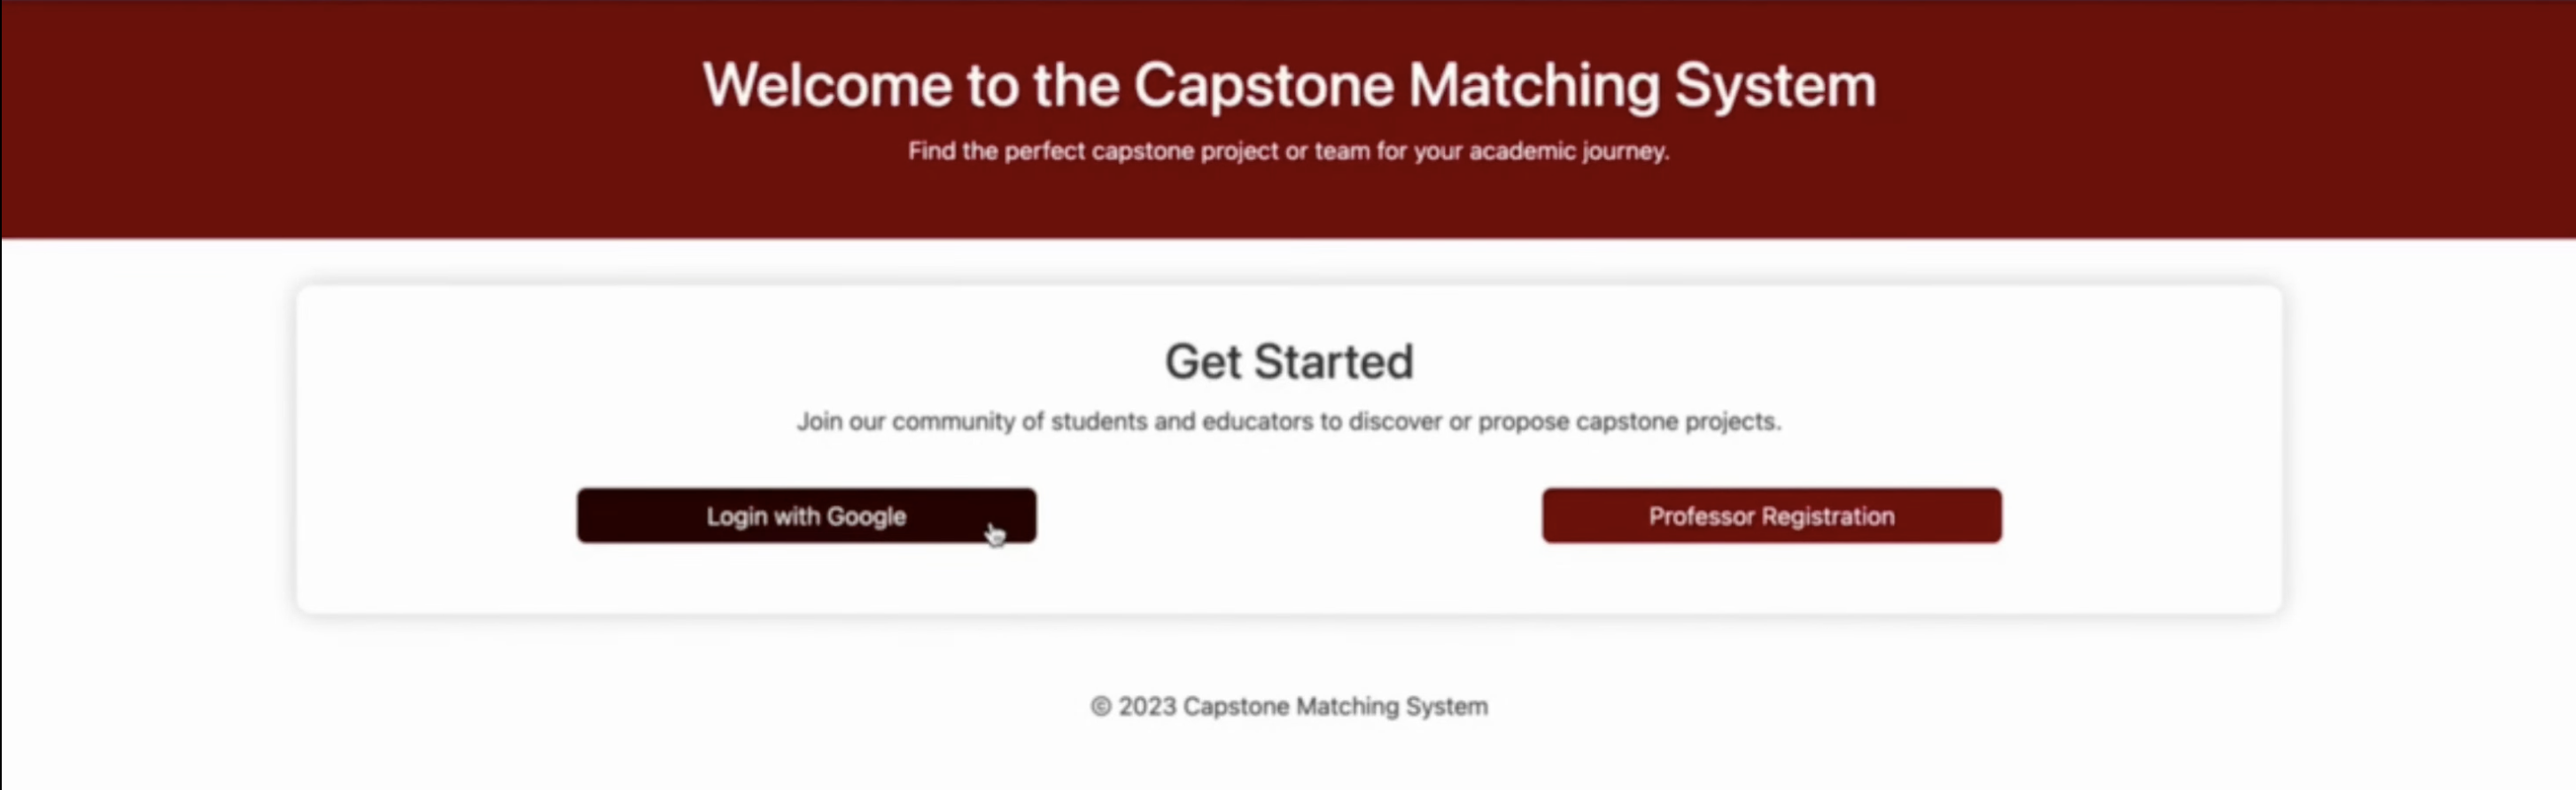Click the word 'educators' in the card description
Image resolution: width=2576 pixels, height=790 pixels.
1258,421
